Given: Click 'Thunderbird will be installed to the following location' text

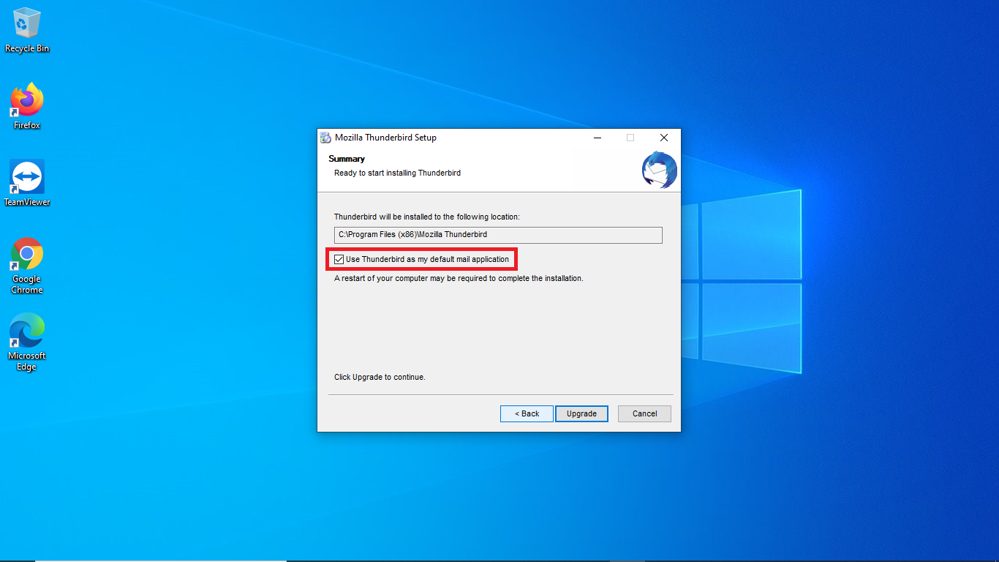Looking at the screenshot, I should point(427,217).
